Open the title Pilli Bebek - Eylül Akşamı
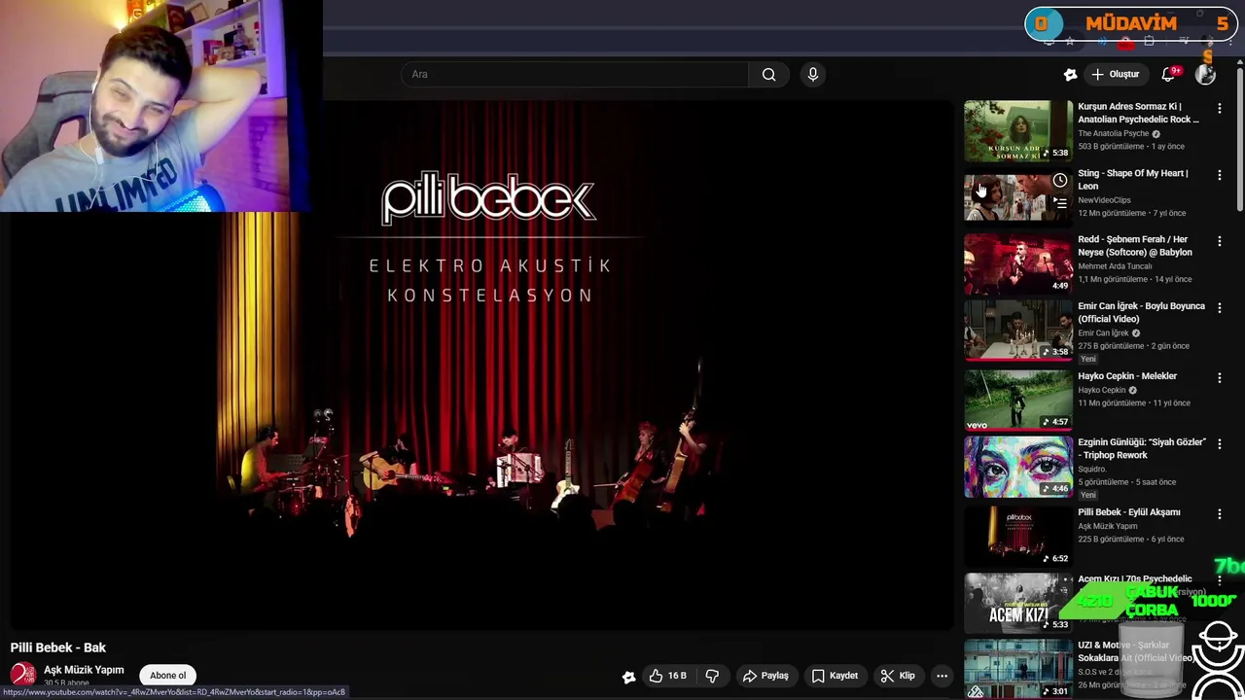Screen dimensions: 1245x700 tap(1129, 512)
